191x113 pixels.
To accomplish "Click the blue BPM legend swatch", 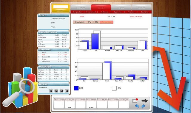I will 76,88.
